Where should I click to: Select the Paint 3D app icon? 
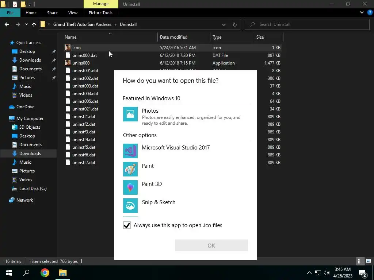pos(130,187)
